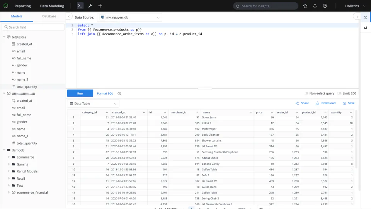Open the Data Modeling menu
The height and width of the screenshot is (209, 371).
52,6
